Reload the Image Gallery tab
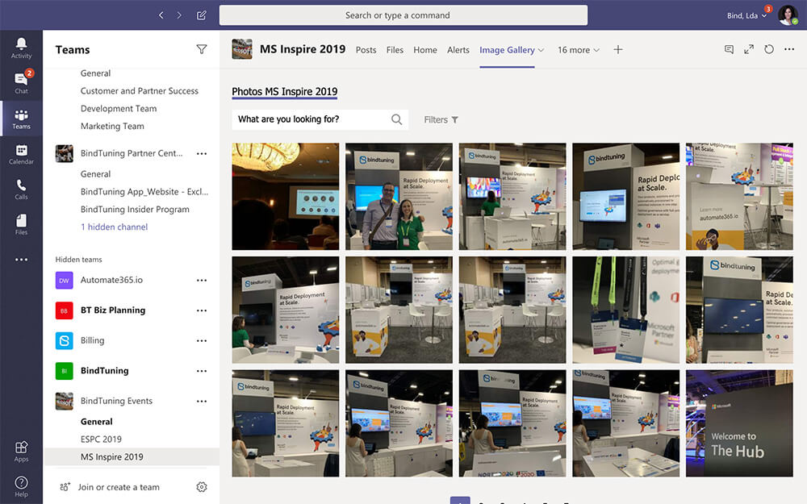The height and width of the screenshot is (504, 807). point(769,49)
